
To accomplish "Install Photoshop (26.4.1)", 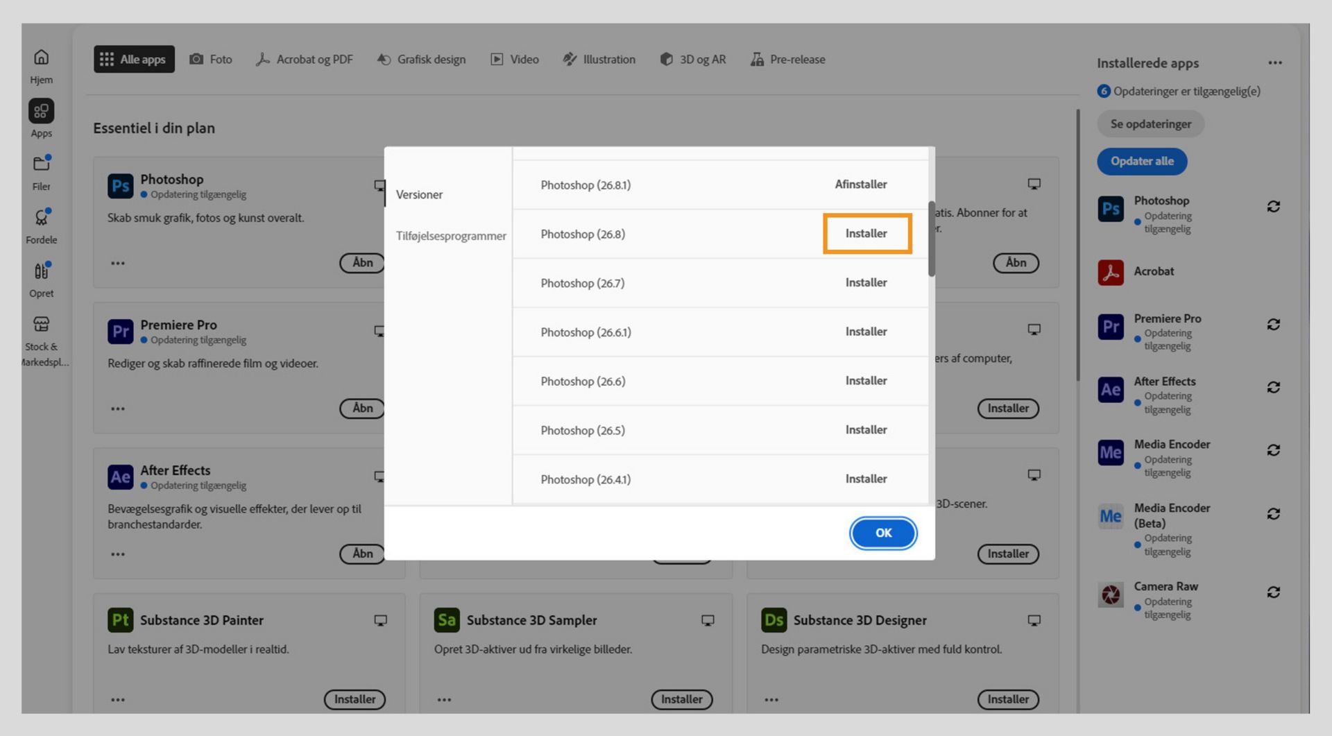I will (x=866, y=479).
